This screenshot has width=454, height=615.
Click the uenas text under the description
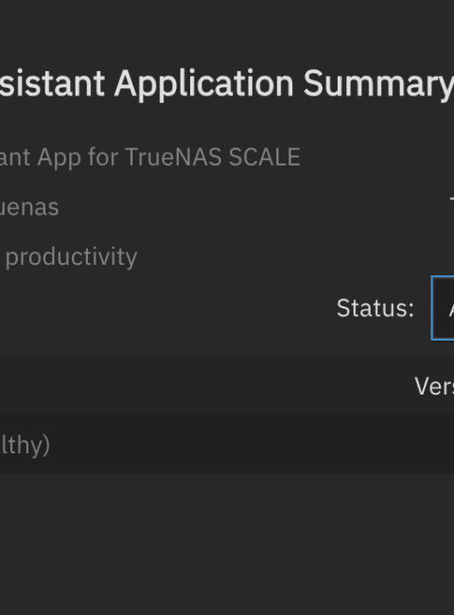pos(29,207)
